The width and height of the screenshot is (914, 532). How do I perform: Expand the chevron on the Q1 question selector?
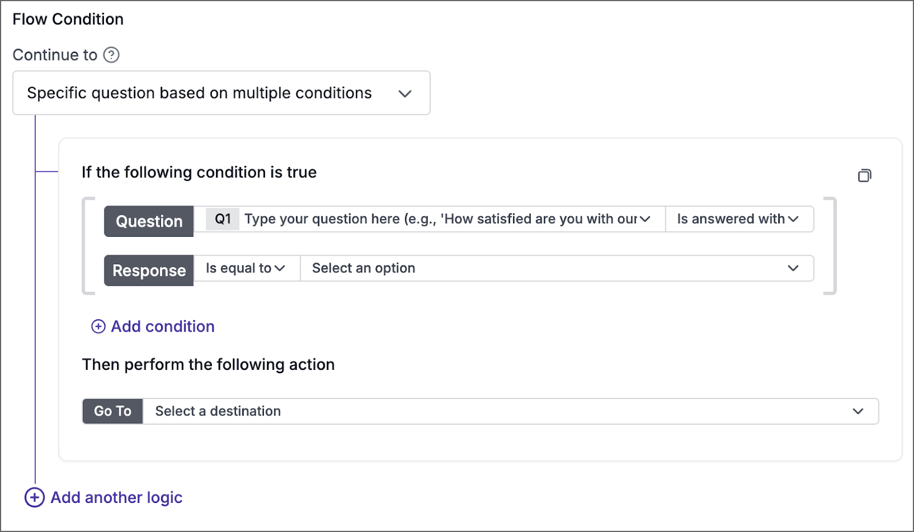point(646,219)
